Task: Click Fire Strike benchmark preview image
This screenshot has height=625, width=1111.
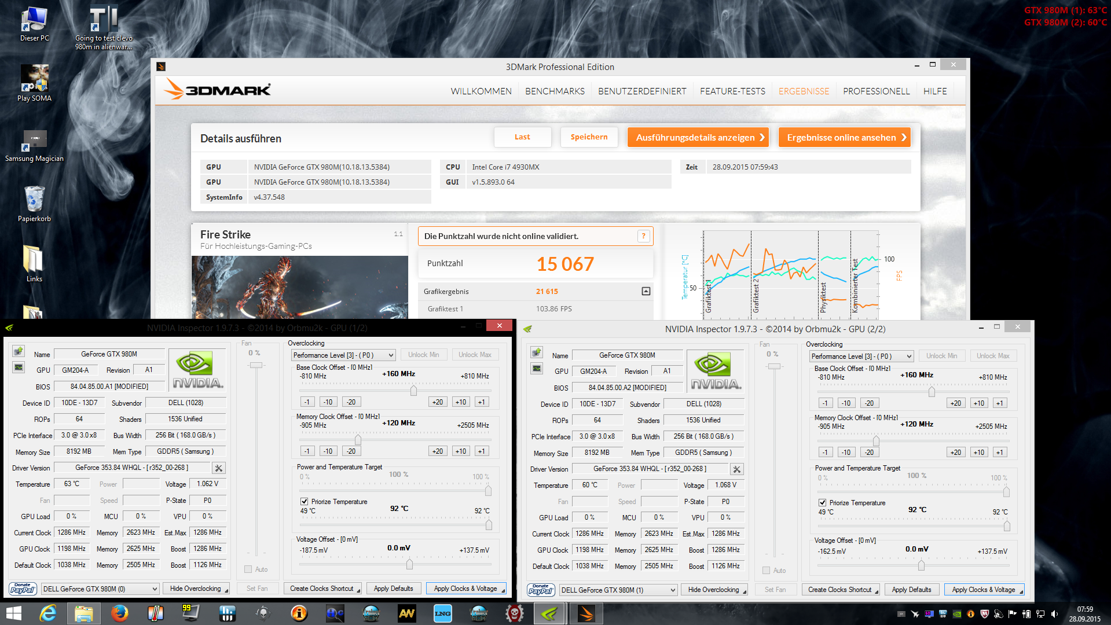Action: pos(299,287)
